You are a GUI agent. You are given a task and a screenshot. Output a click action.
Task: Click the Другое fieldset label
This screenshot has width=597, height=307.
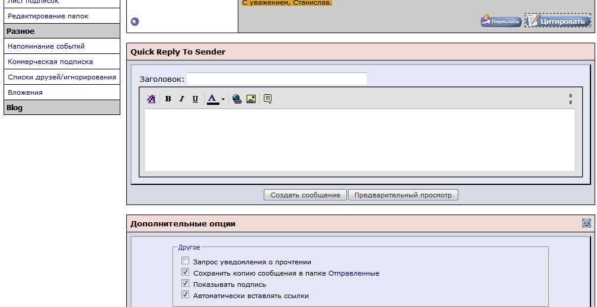(x=189, y=247)
